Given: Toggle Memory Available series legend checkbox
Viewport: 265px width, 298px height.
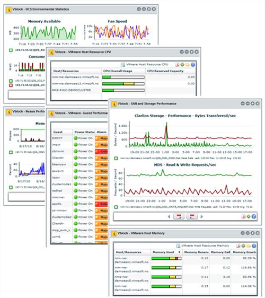Looking at the screenshot, I should 11,50.
